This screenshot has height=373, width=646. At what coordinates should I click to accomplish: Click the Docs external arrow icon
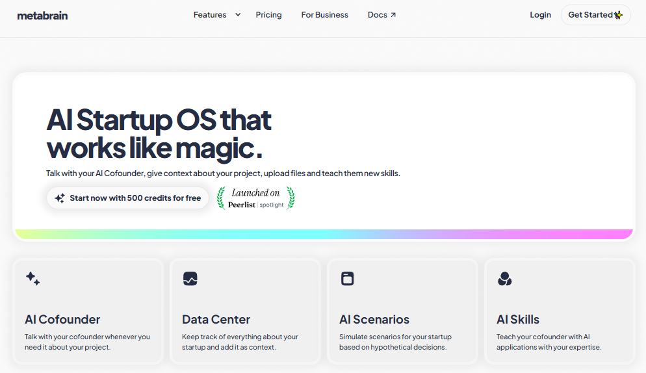click(393, 15)
